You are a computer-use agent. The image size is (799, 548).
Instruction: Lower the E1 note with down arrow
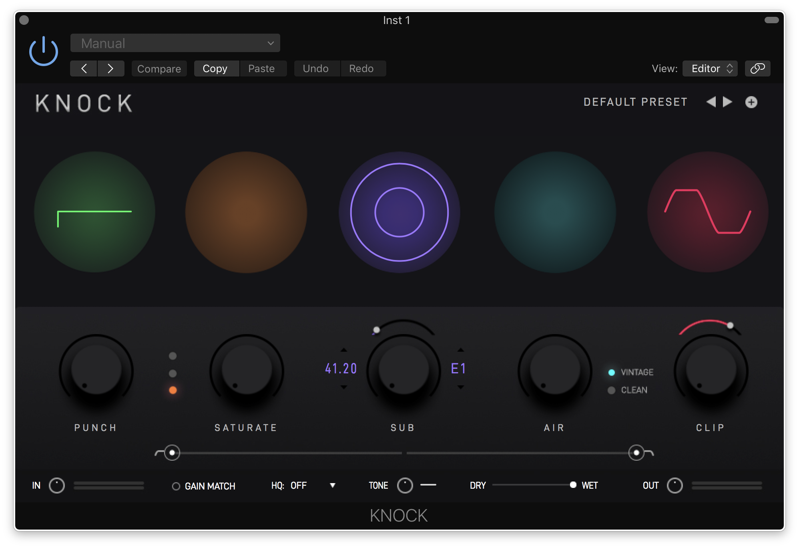tap(461, 387)
